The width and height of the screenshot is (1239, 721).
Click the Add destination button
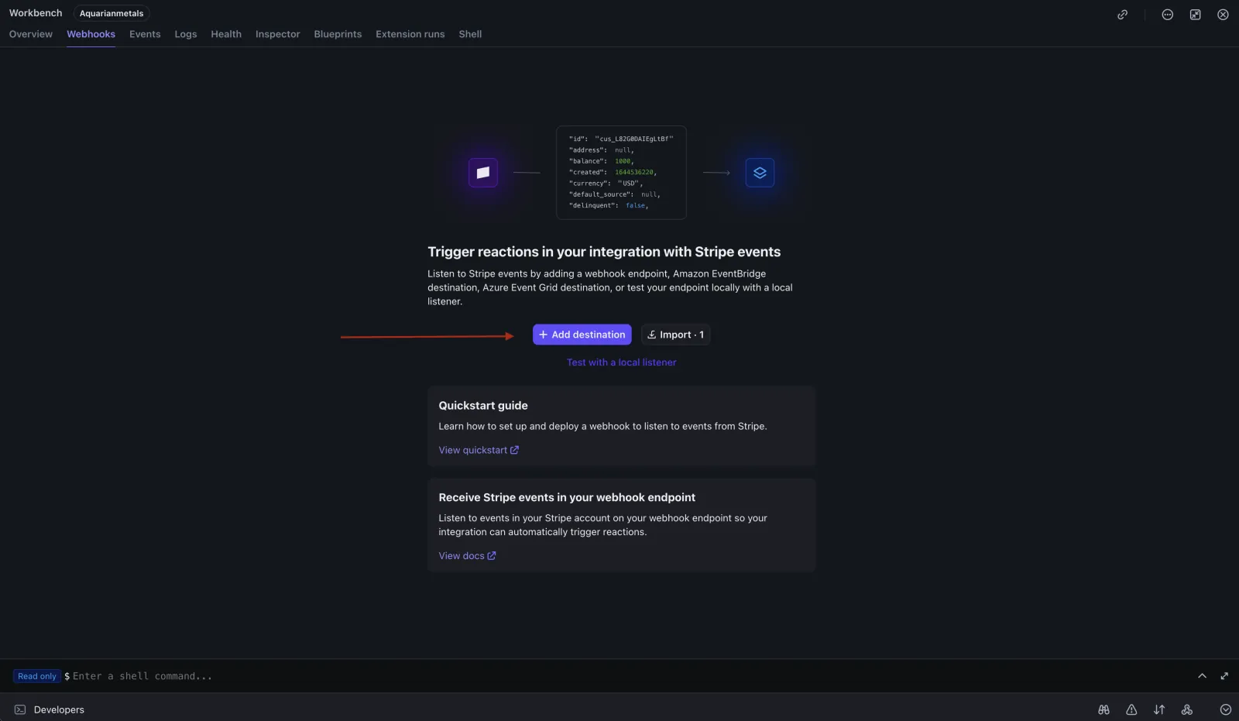(582, 335)
